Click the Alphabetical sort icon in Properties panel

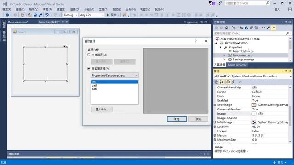point(221,82)
